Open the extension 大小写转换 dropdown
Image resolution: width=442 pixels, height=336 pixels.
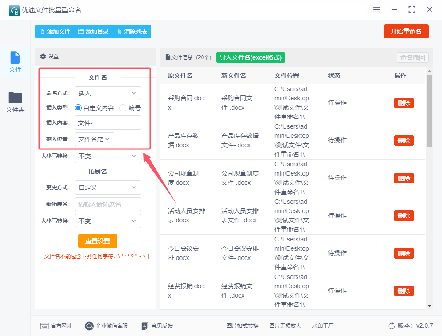click(x=108, y=221)
